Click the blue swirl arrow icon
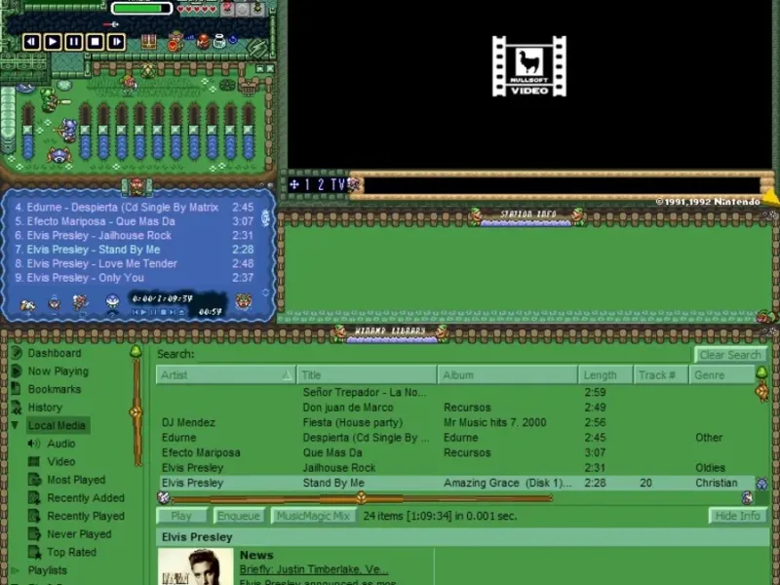 coord(232,39)
